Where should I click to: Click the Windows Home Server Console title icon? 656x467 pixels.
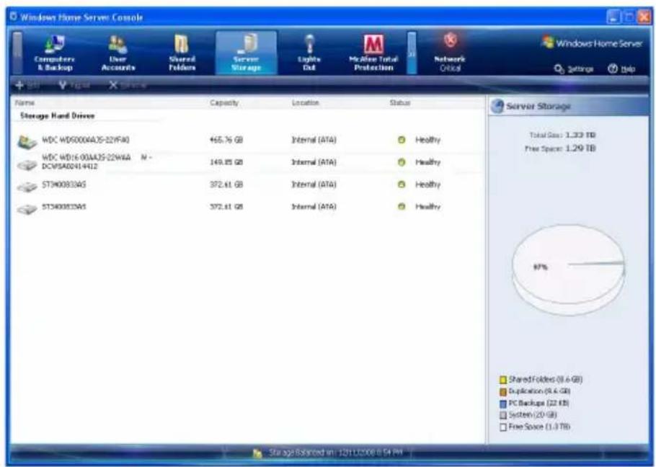point(13,17)
